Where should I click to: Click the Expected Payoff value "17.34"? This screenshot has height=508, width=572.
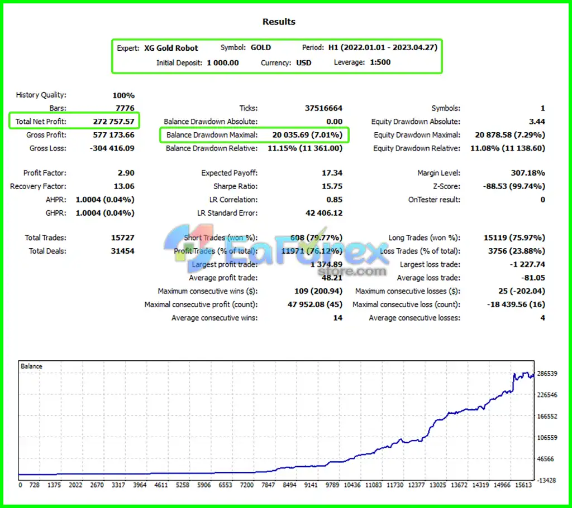(332, 173)
